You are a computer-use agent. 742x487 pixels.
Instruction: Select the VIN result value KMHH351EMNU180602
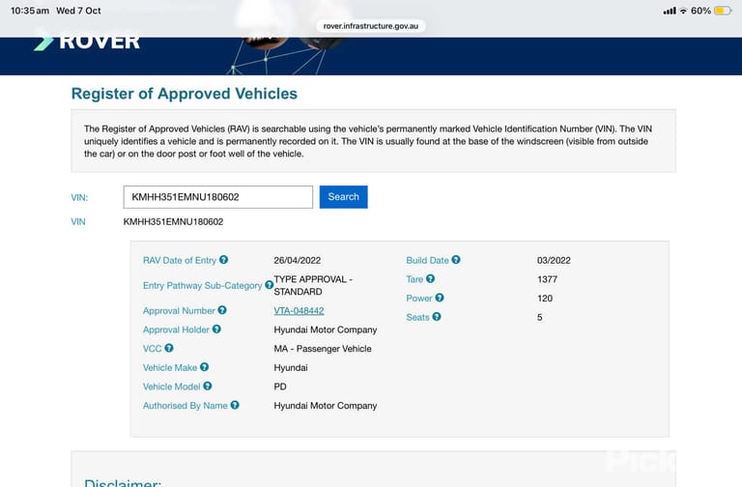(x=173, y=222)
